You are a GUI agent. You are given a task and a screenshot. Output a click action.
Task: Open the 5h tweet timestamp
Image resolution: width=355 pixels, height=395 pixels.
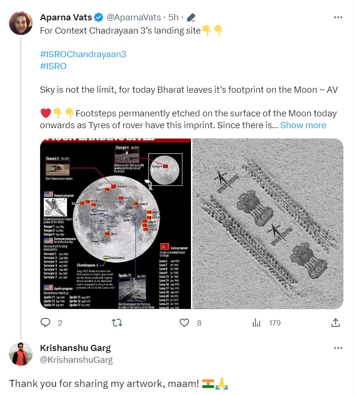173,18
